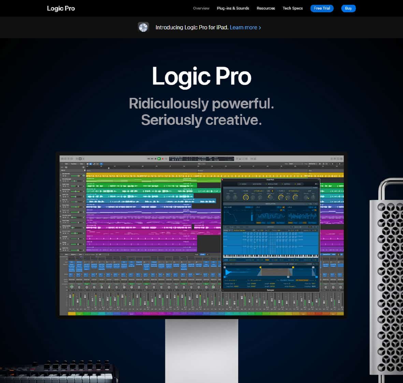Click the 'Ridiculously powerful.' tagline
403x383 pixels.
coord(201,103)
